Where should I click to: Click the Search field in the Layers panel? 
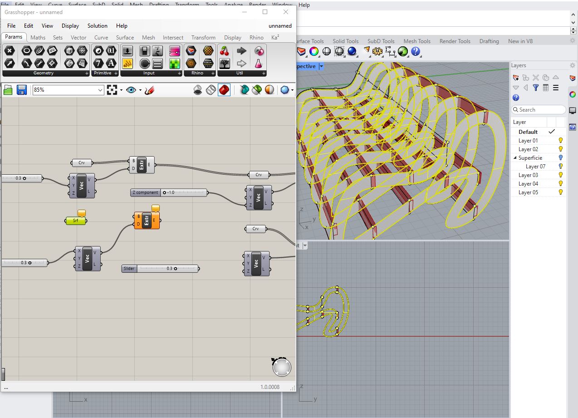pos(538,109)
